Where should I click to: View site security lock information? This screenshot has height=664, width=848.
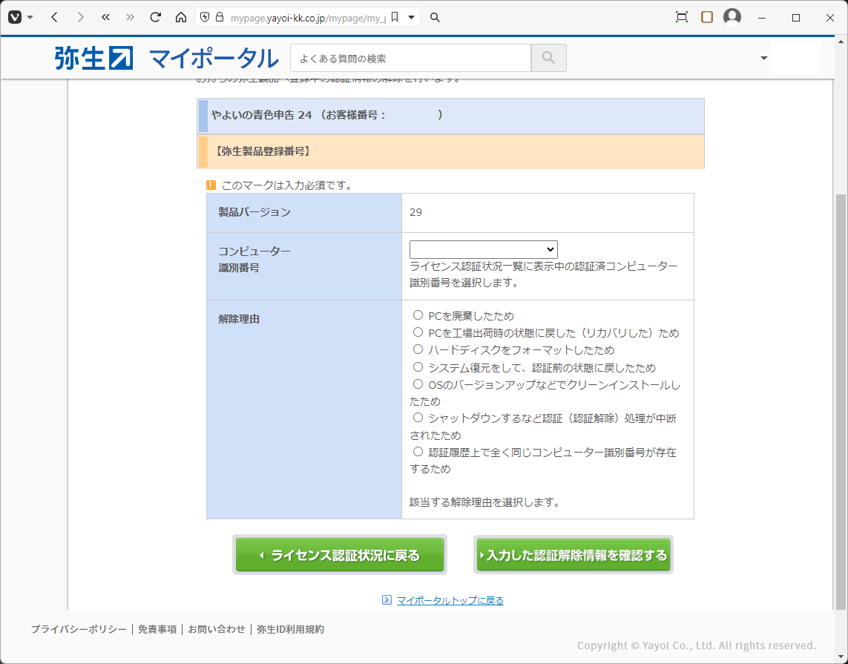tap(220, 17)
